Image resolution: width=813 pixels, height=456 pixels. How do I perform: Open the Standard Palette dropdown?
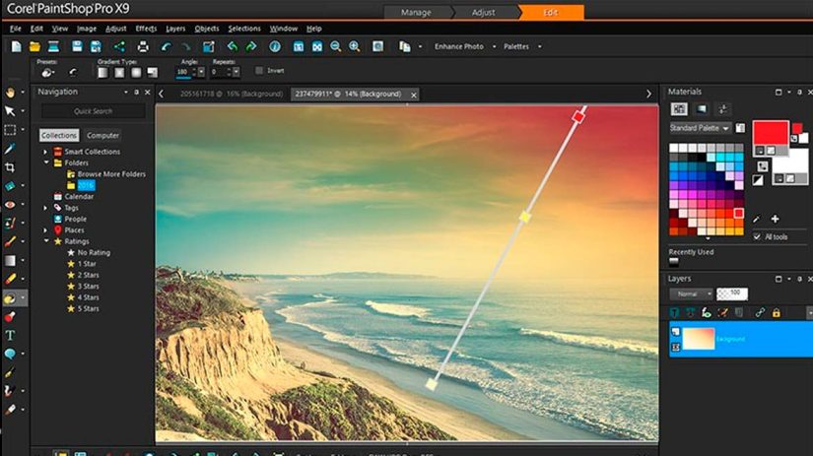[701, 128]
